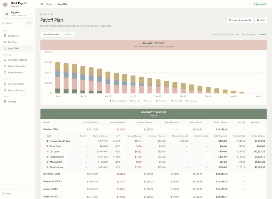Click the Complete status badge
The height and width of the screenshot is (199, 272).
coord(262,35)
